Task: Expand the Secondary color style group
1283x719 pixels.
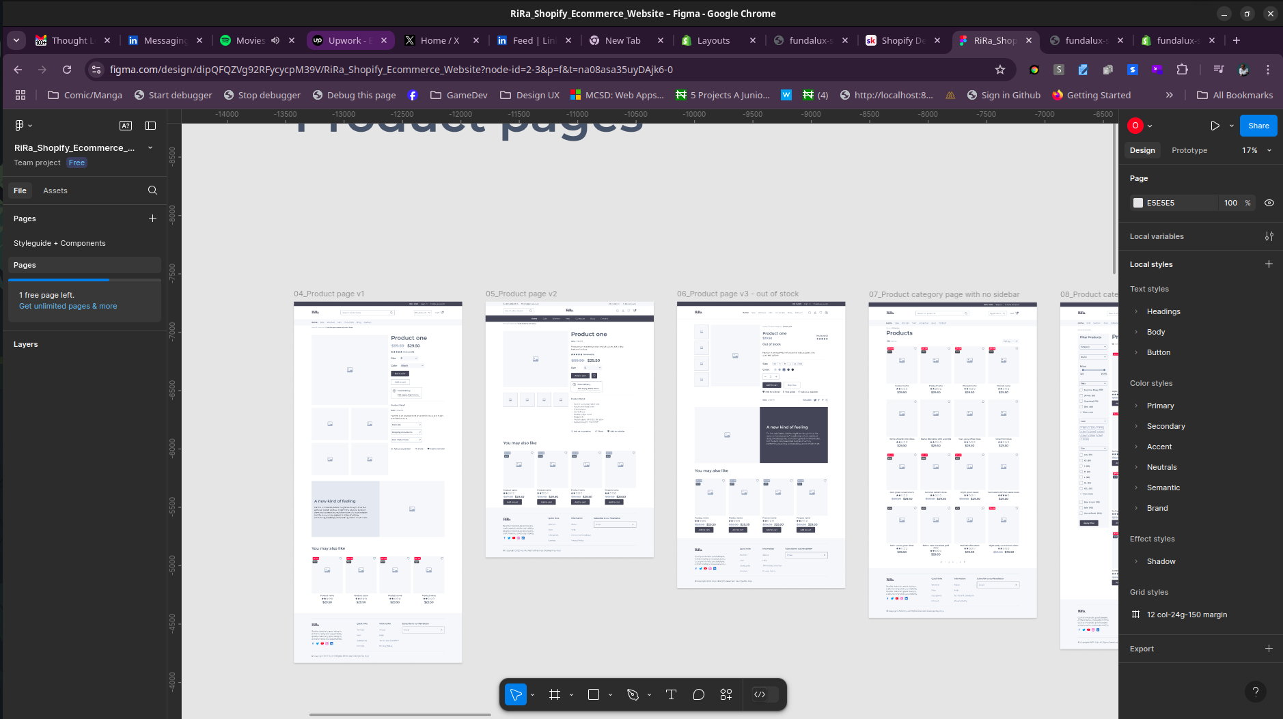Action: pos(1136,426)
